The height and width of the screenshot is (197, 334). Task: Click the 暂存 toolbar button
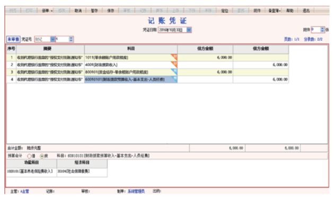coord(94,11)
